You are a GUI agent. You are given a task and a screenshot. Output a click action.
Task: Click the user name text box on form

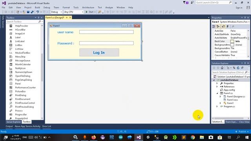click(106, 32)
